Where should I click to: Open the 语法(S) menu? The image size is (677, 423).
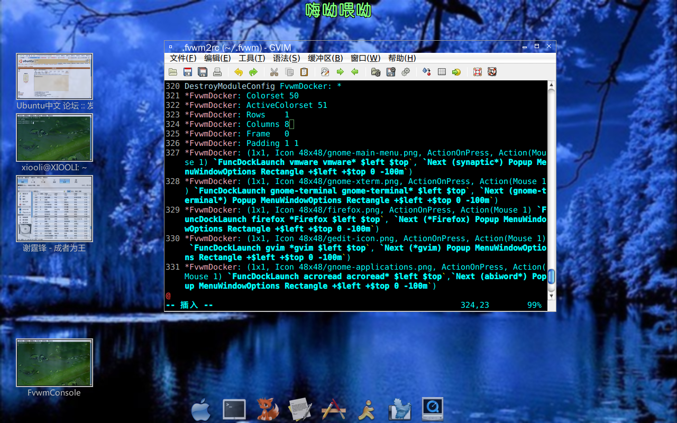click(286, 58)
